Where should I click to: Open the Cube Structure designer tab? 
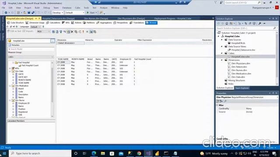(x=15, y=23)
